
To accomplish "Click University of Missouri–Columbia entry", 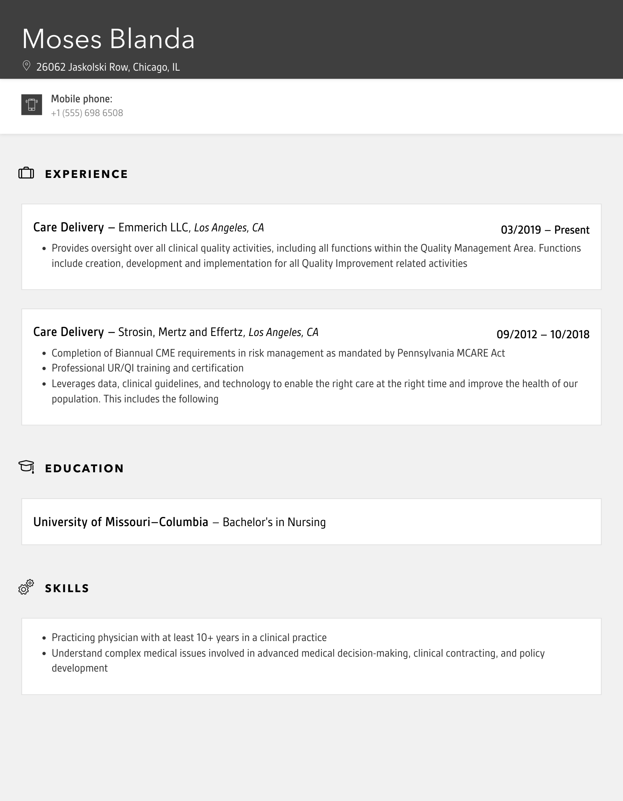I will [121, 522].
